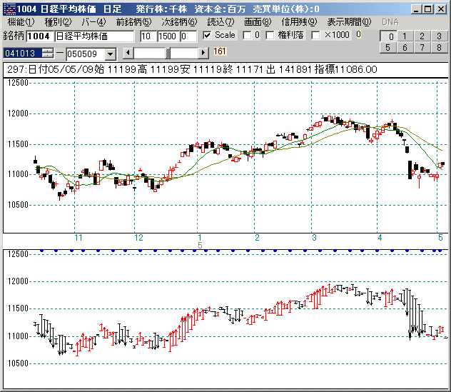Click the horizontal scrollbar thumb
This screenshot has width=451, height=392.
click(168, 53)
